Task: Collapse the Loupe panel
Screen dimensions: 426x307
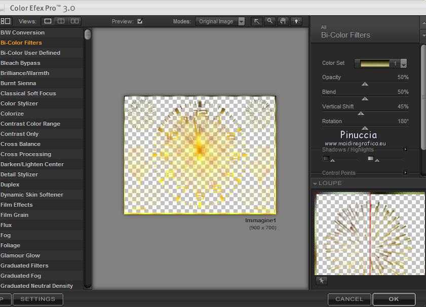Action: [315, 183]
